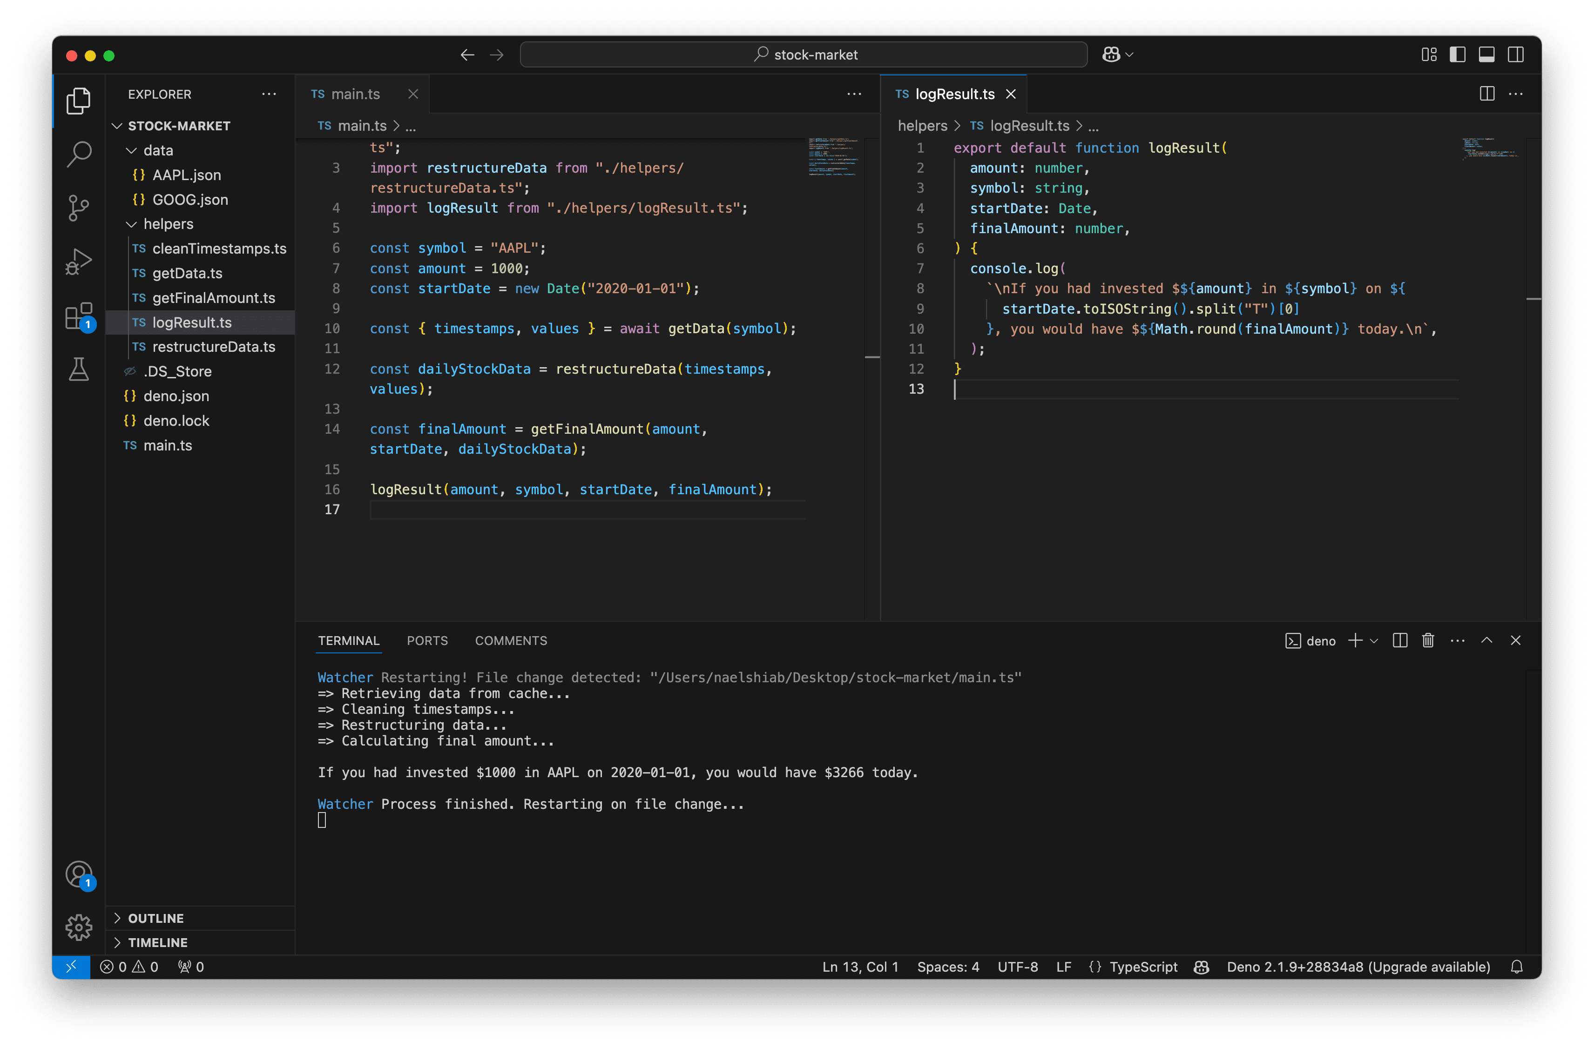The height and width of the screenshot is (1048, 1594).
Task: Switch to the COMMENTS panel tab
Action: (x=511, y=641)
